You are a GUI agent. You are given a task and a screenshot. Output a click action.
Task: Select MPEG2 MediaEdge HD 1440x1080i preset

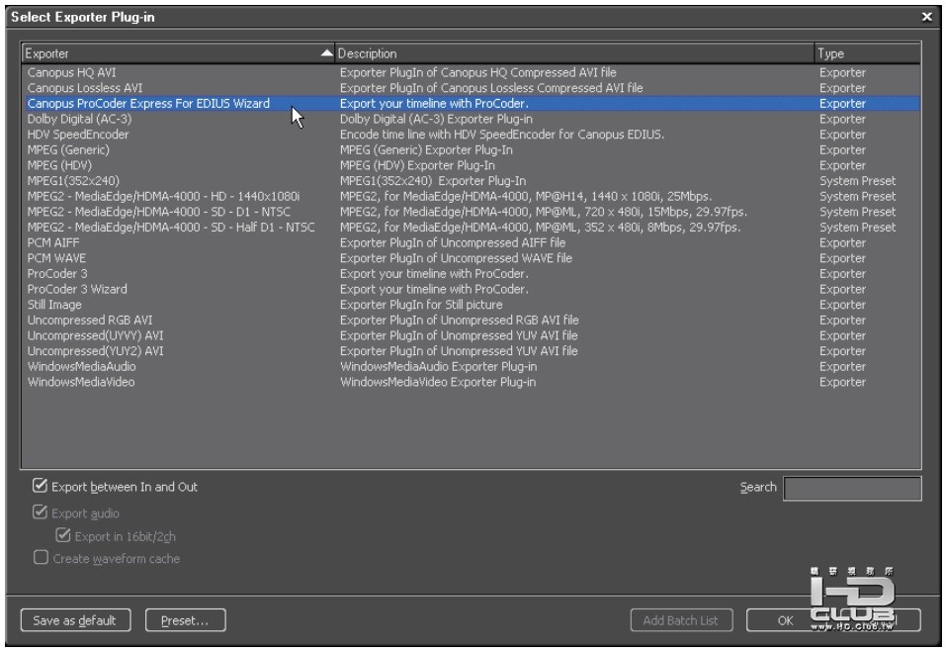(x=471, y=196)
